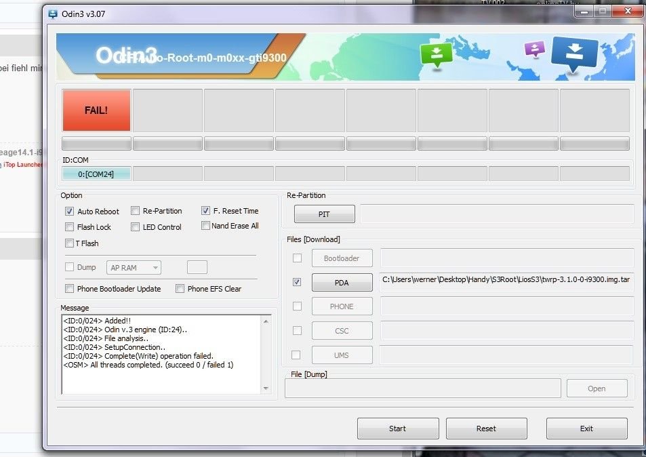Viewport: 646px width, 457px height.
Task: Toggle the Auto Reboot checkbox
Action: (69, 212)
